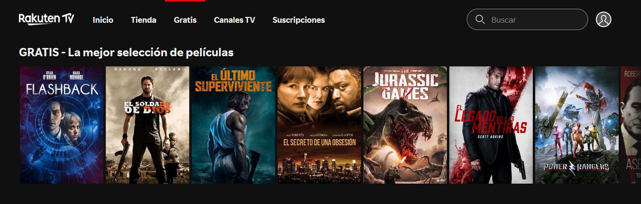Go to the Inicio menu item
This screenshot has height=204, width=641.
(x=103, y=20)
